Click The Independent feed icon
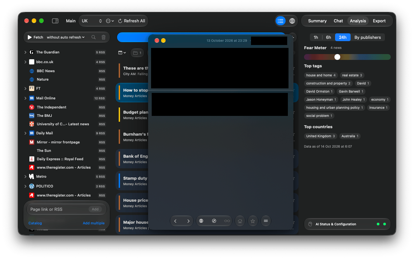 coord(32,107)
